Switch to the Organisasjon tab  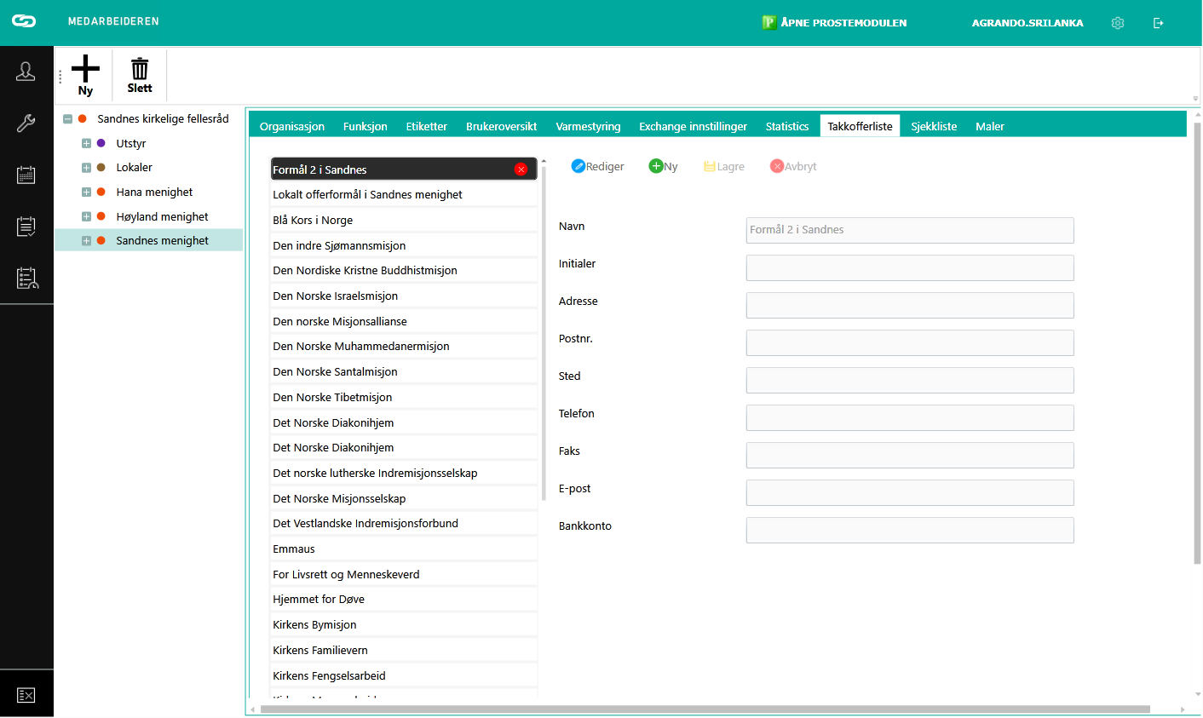[292, 126]
